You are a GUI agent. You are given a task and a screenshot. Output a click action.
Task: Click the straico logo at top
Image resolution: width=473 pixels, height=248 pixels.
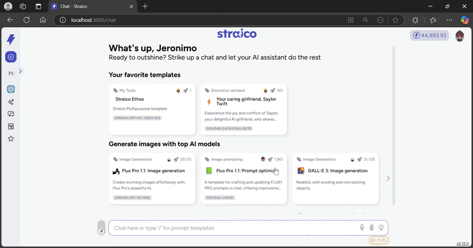point(237,34)
